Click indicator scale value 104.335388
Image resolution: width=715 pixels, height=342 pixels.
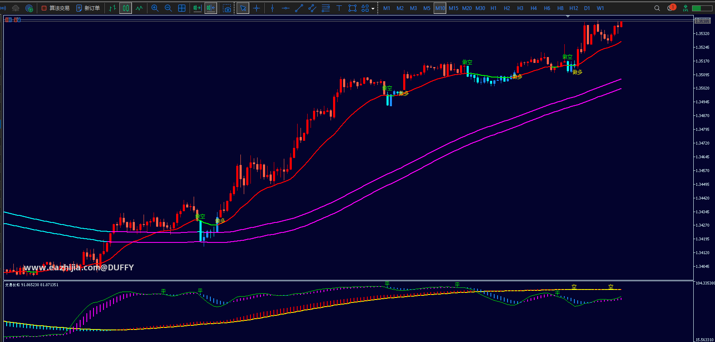coord(705,283)
